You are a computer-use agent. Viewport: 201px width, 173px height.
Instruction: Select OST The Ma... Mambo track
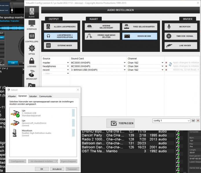tap(124, 151)
